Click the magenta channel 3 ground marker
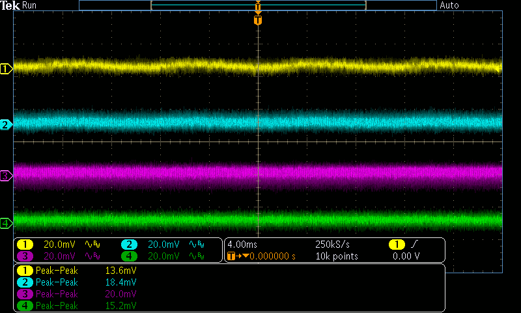Viewport: 521px width, 313px height. coord(6,175)
